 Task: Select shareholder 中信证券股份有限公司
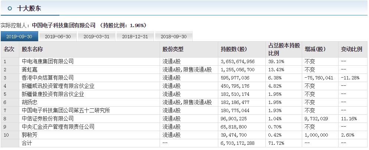pos(48,118)
